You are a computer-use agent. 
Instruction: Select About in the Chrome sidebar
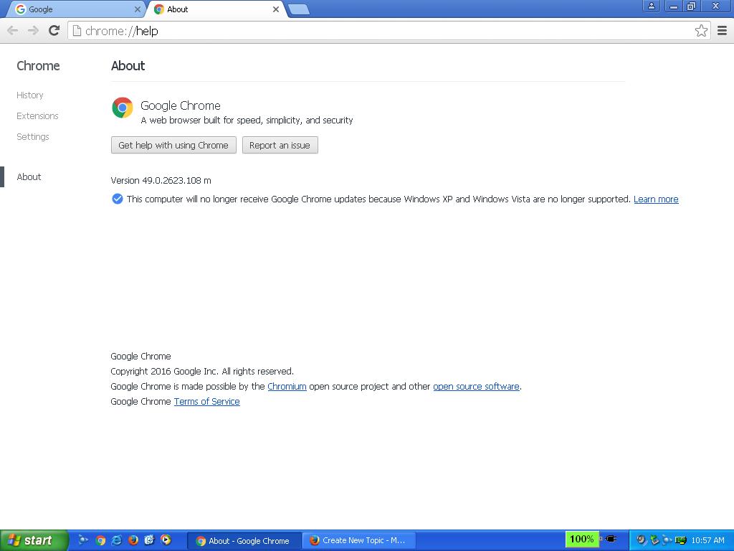coord(29,176)
